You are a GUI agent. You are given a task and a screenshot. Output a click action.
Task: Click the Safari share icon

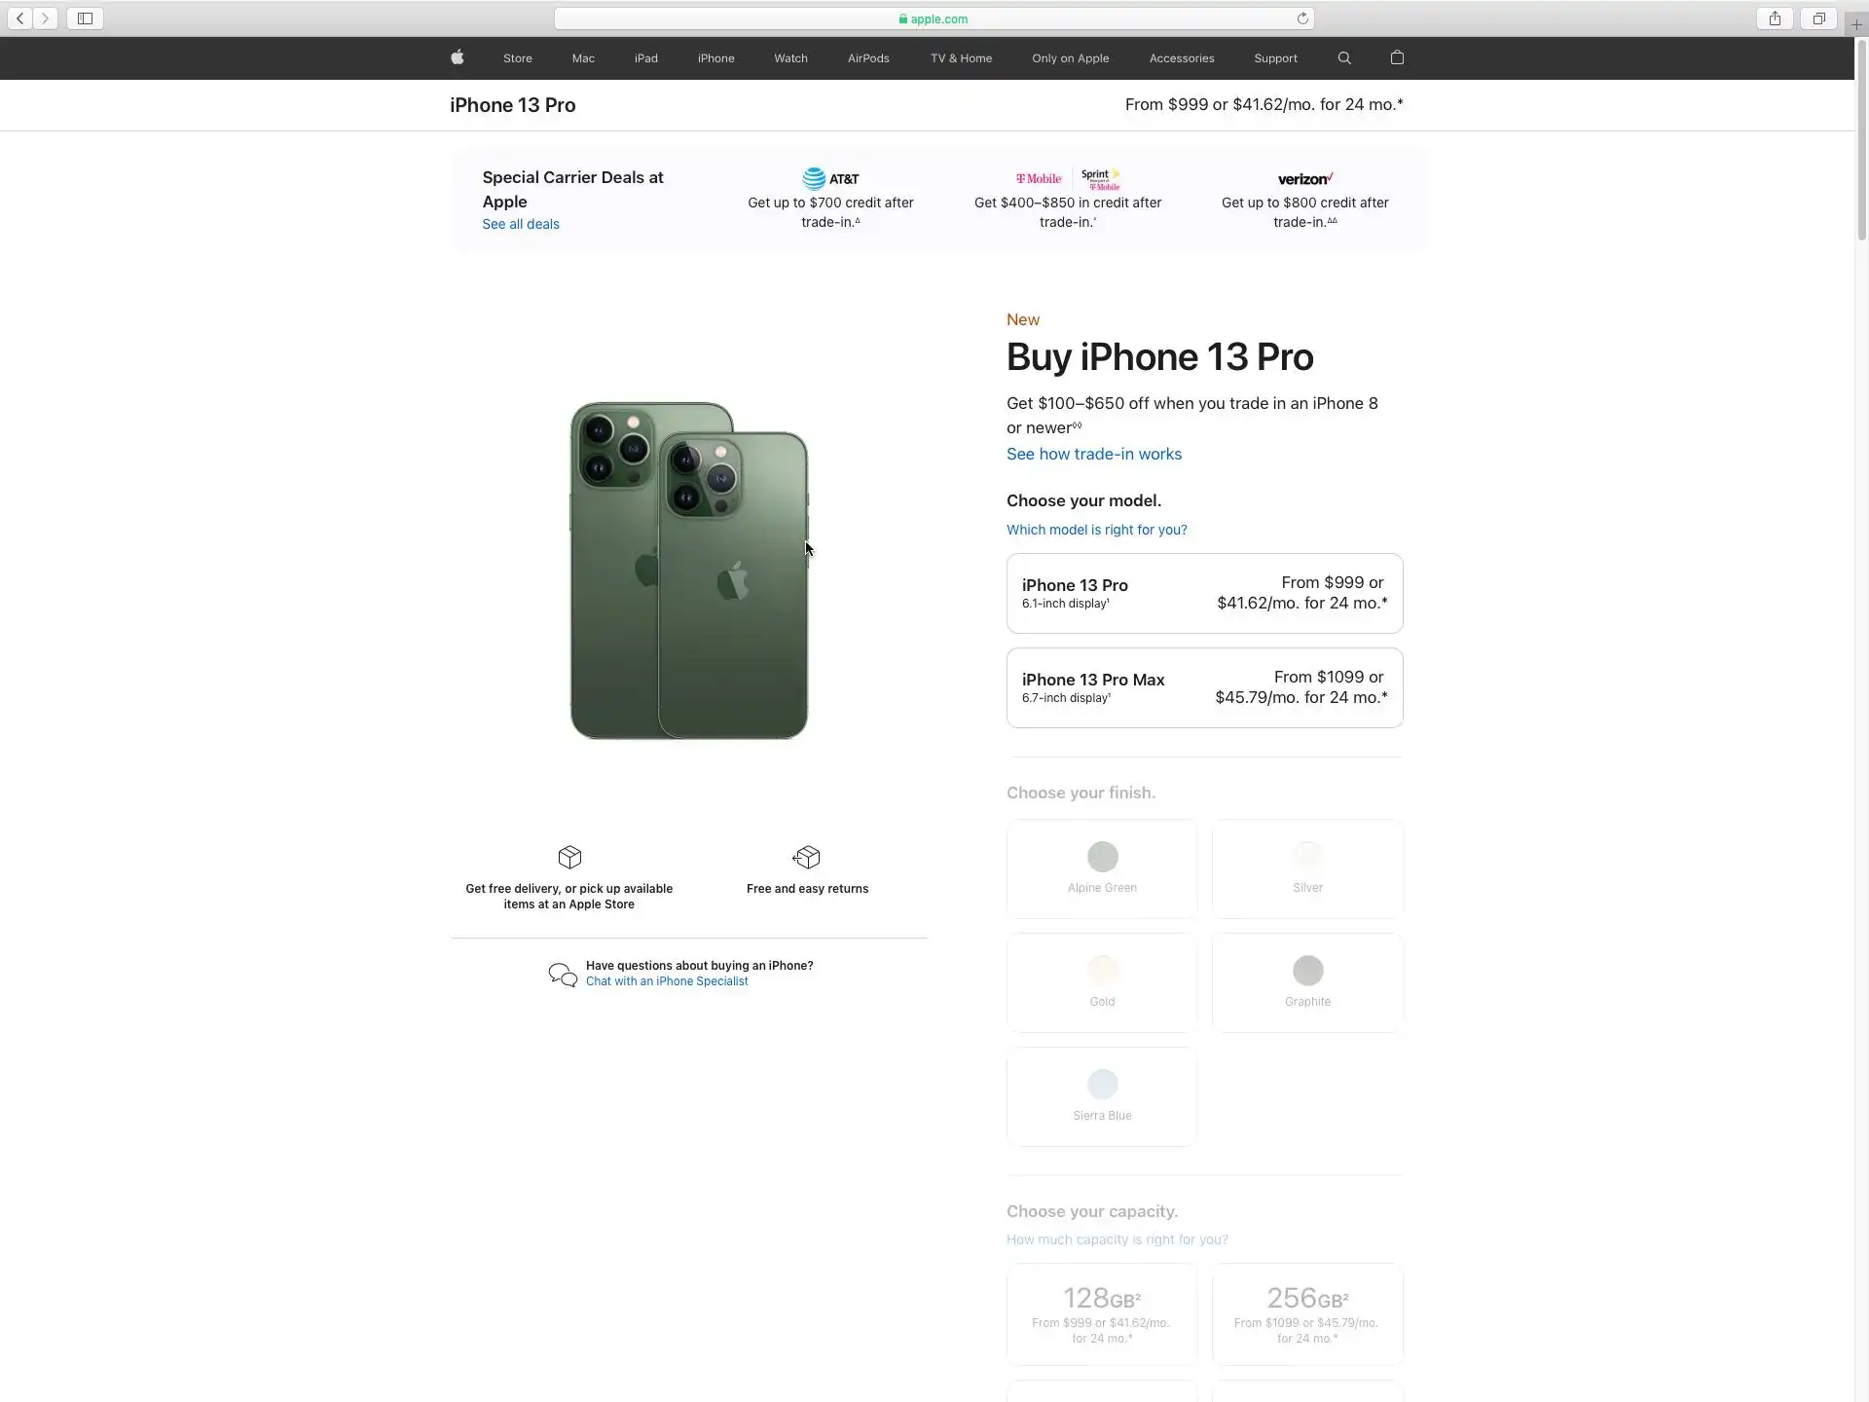1775,18
